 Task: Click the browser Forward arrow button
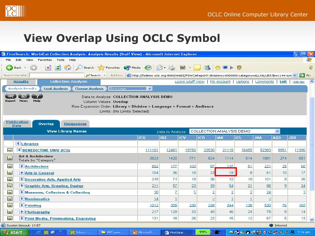tap(34, 68)
